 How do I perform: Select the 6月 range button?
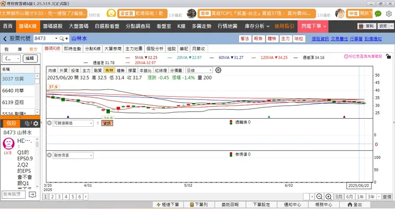point(350,197)
